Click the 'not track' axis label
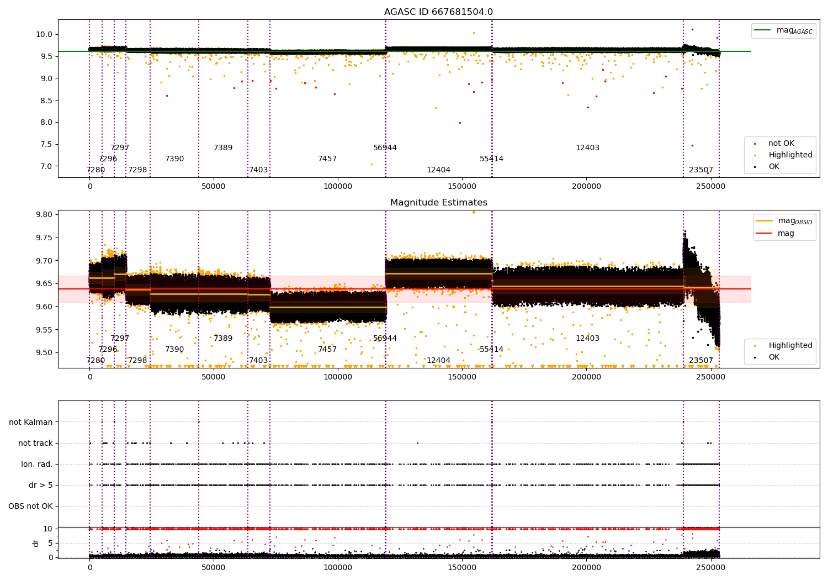828x580 pixels. [x=35, y=443]
